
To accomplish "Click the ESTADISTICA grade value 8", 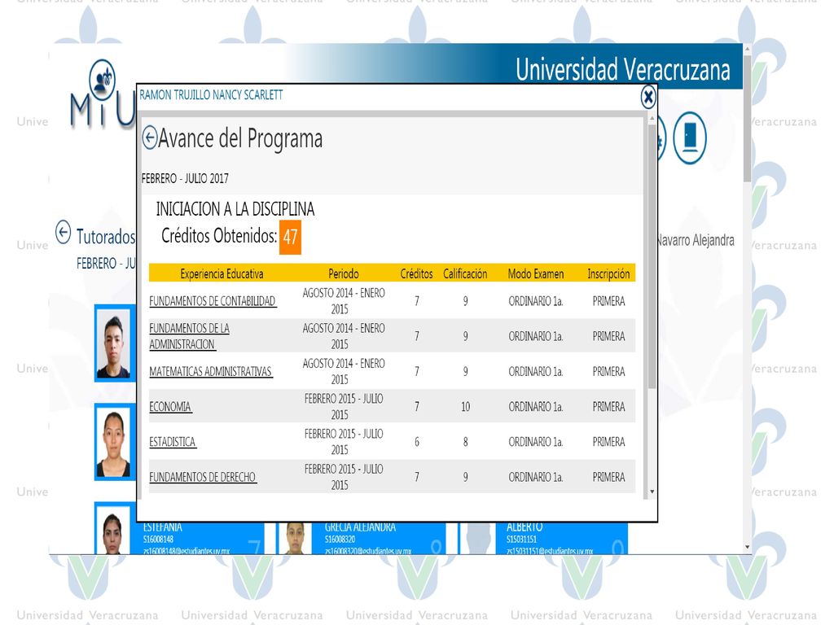I will [465, 442].
